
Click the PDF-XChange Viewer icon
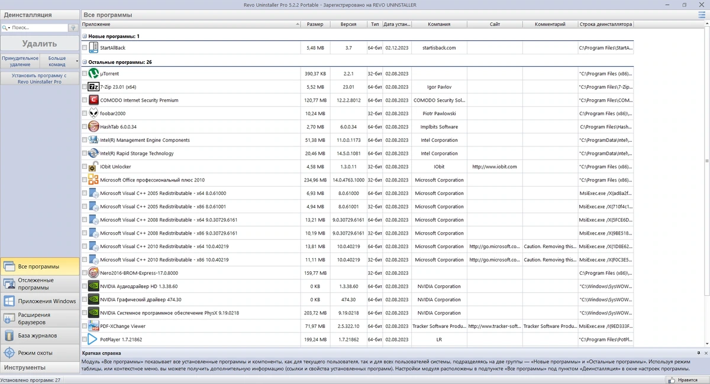(93, 326)
